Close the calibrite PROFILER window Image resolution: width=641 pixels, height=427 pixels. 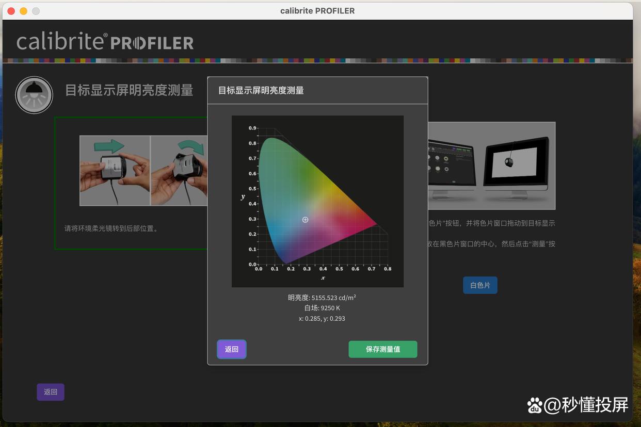click(11, 11)
